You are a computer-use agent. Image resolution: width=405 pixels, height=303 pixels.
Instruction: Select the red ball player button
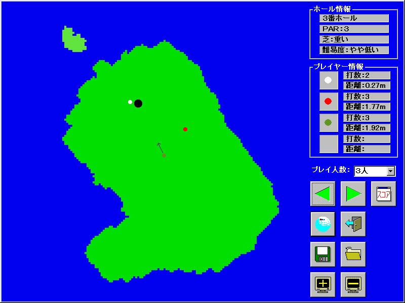[x=328, y=102]
